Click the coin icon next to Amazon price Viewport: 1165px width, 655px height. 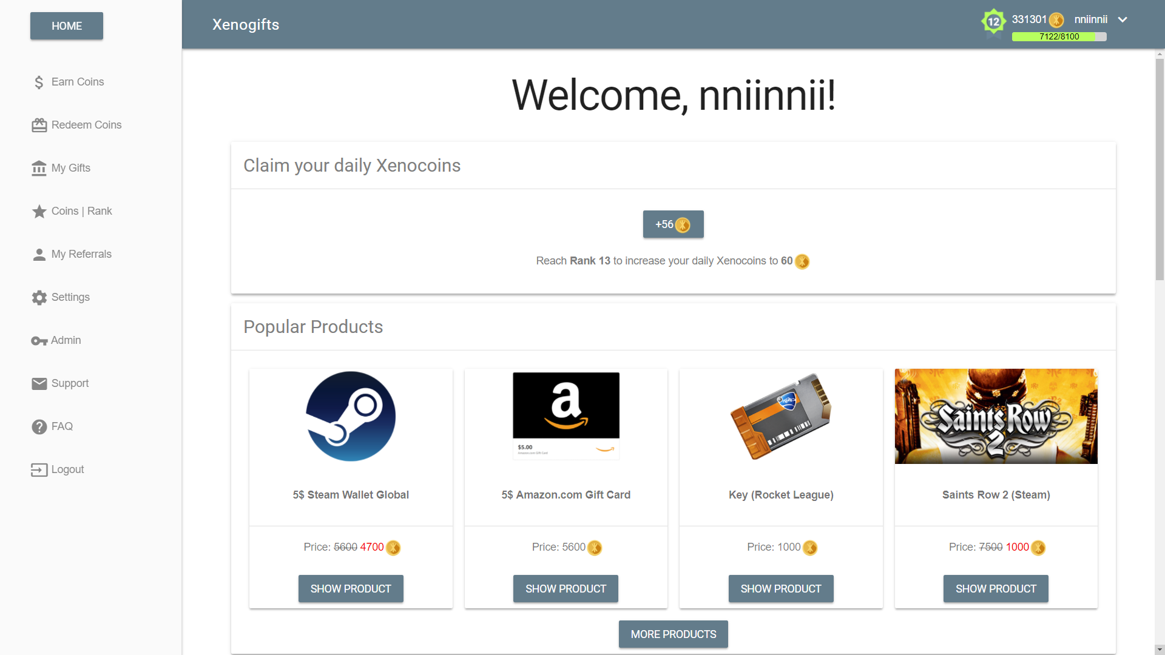pyautogui.click(x=595, y=548)
